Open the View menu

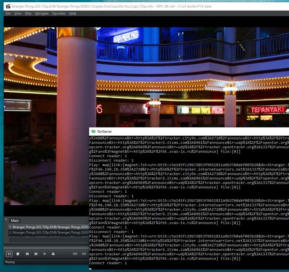click(x=18, y=14)
